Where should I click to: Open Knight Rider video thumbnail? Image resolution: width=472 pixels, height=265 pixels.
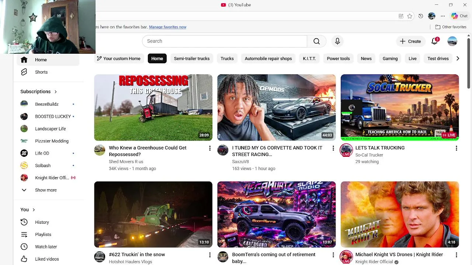tap(400, 214)
